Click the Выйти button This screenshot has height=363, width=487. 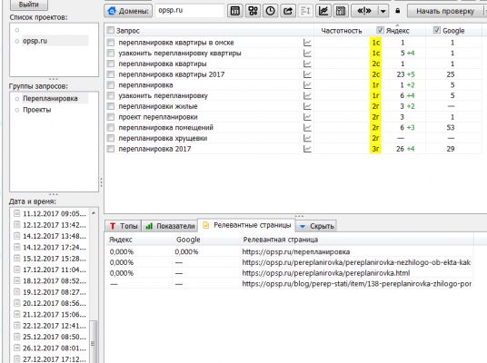28,5
